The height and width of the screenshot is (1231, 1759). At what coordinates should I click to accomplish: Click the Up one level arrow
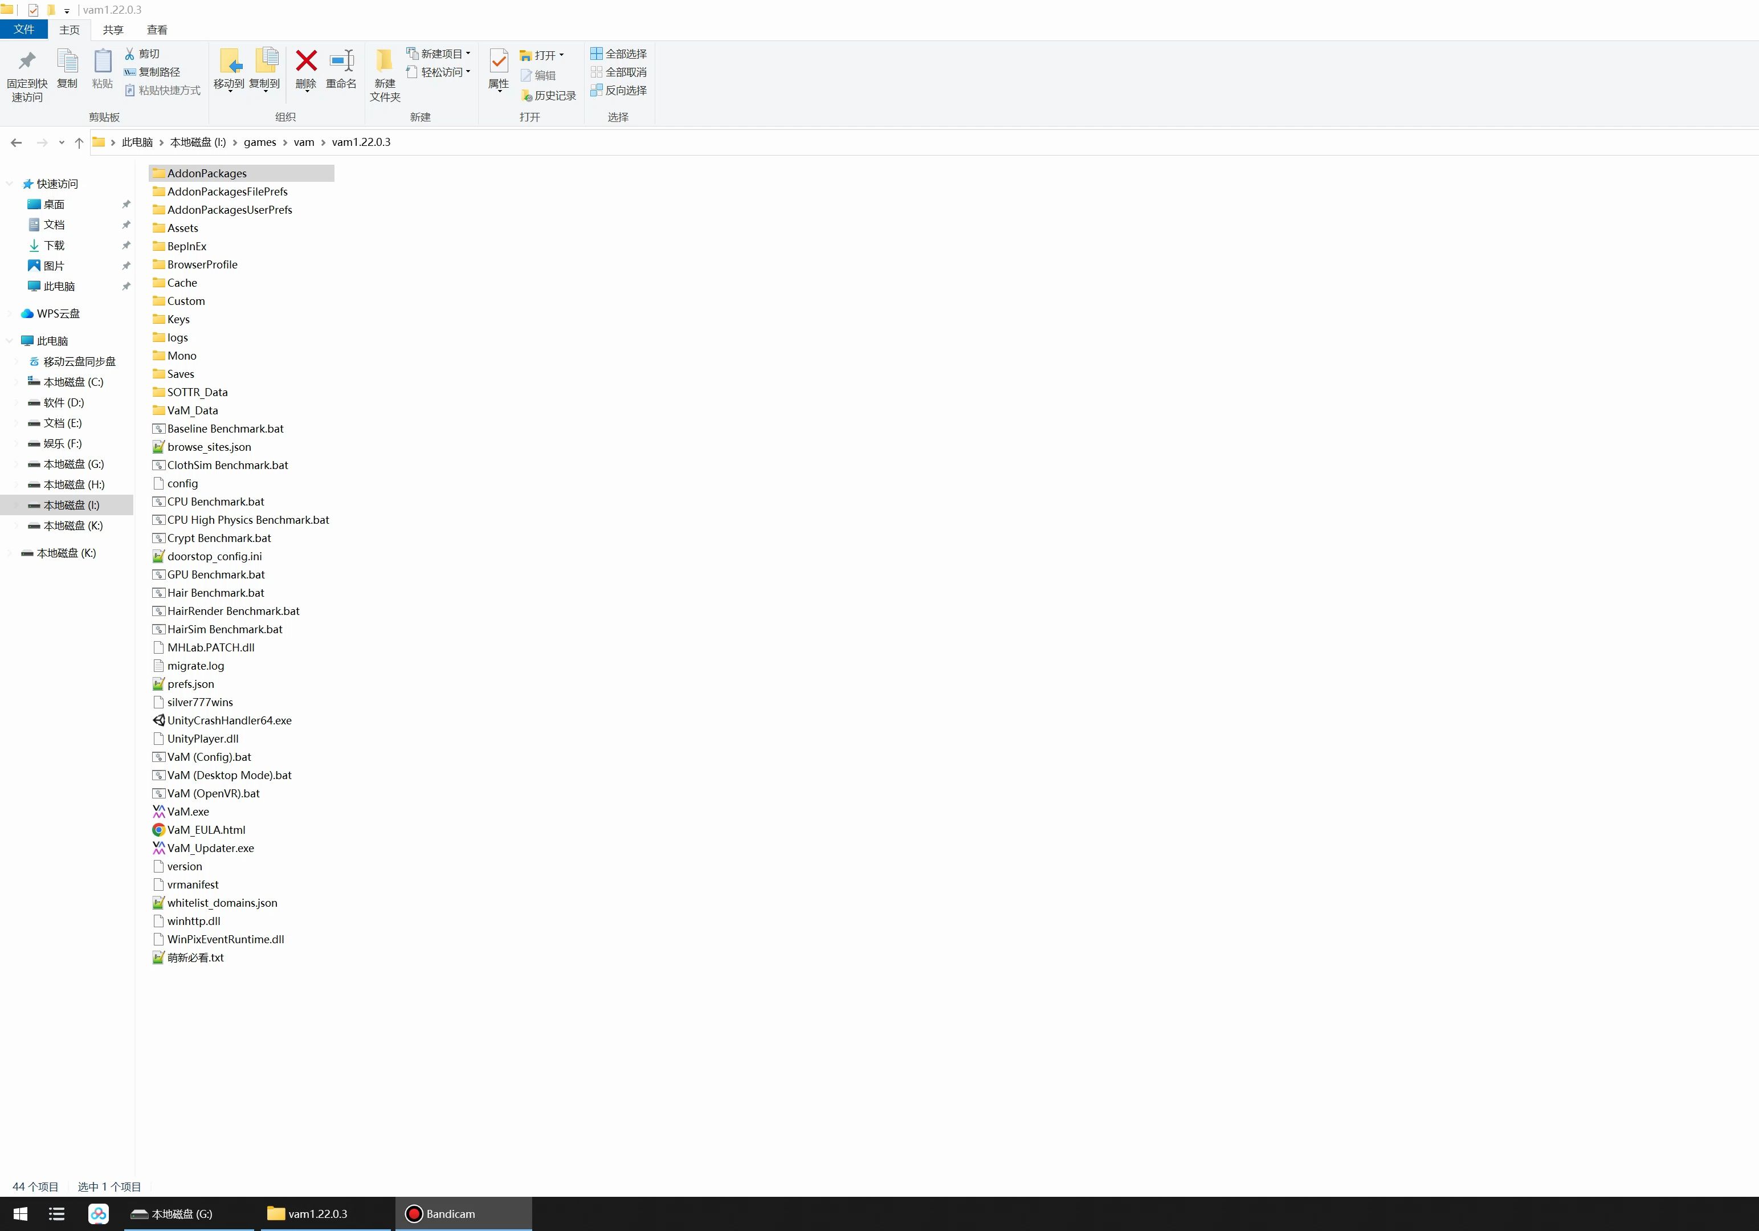point(79,142)
